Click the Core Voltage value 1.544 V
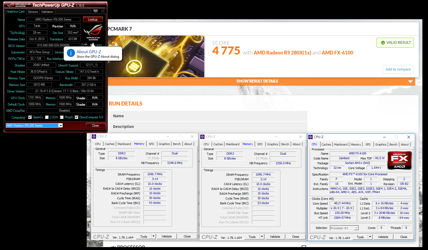 (376, 168)
